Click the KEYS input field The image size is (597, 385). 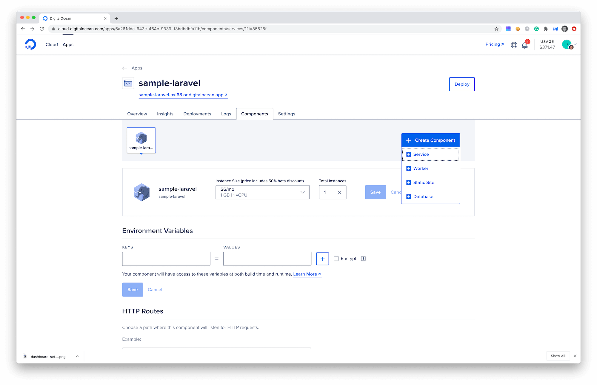click(x=166, y=259)
